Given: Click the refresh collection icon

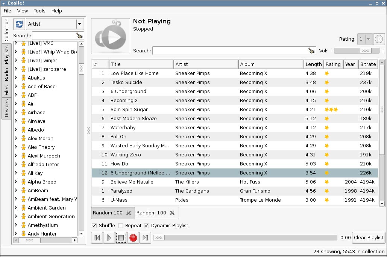Looking at the screenshot, I should point(19,24).
